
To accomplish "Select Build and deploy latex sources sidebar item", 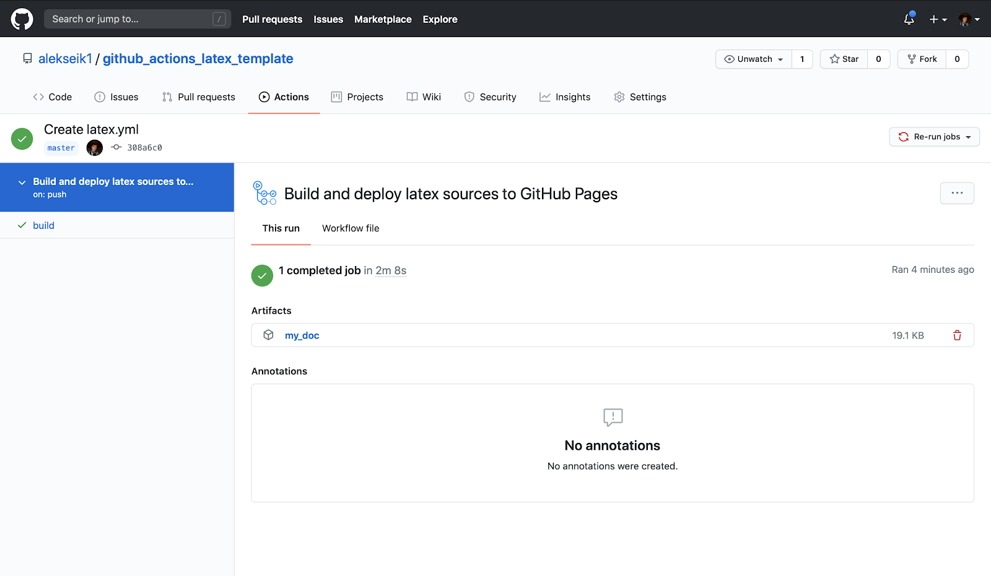I will point(117,187).
